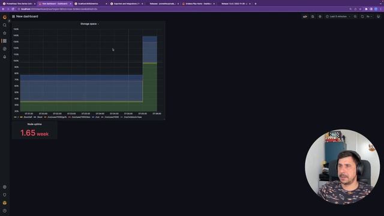
Task: Click the 100% y-axis label
Action: (16, 61)
